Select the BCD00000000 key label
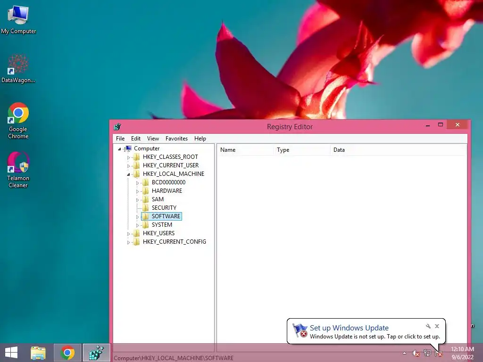The image size is (483, 362). tap(168, 182)
